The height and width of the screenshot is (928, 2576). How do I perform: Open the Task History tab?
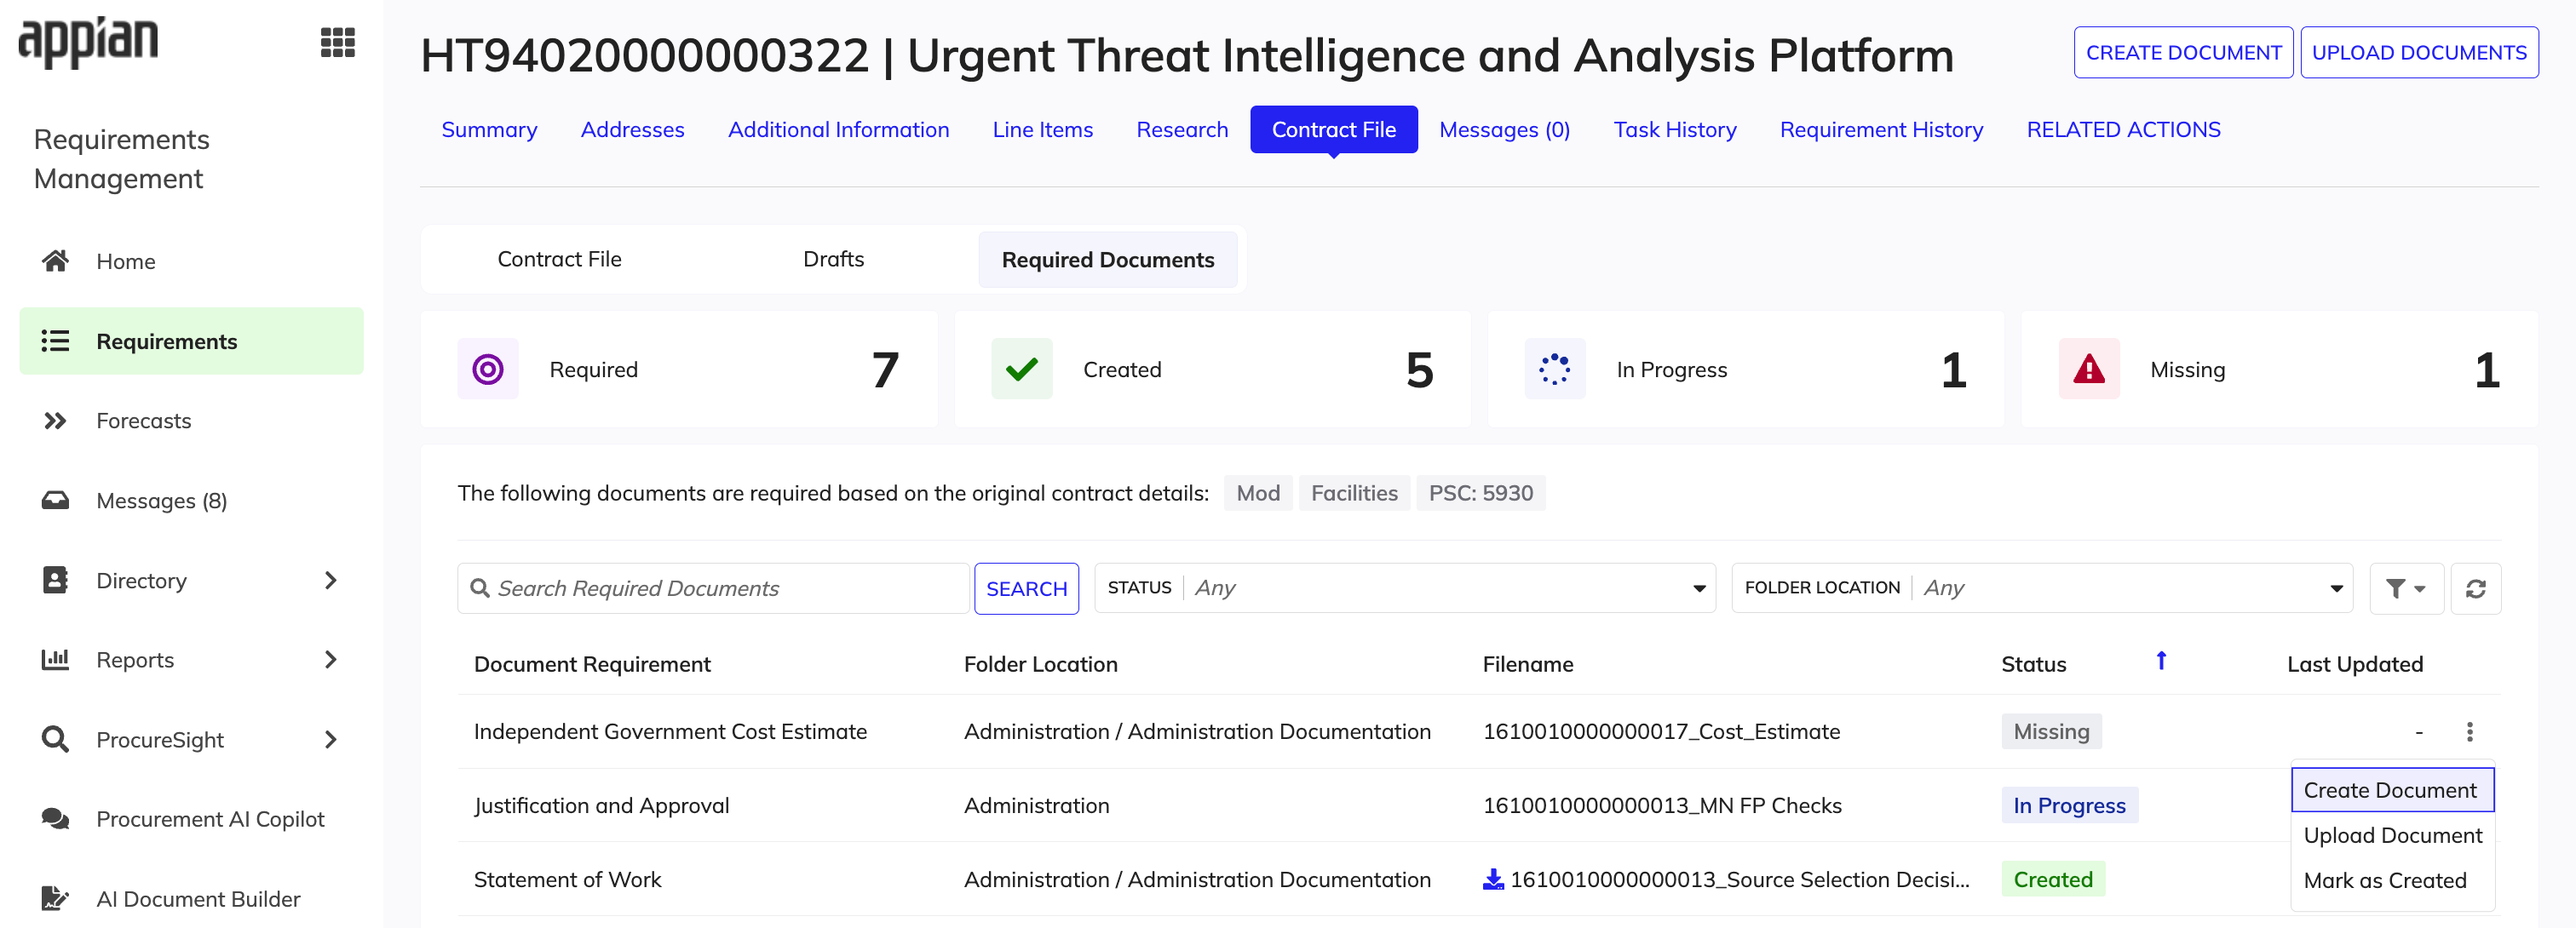coord(1674,130)
